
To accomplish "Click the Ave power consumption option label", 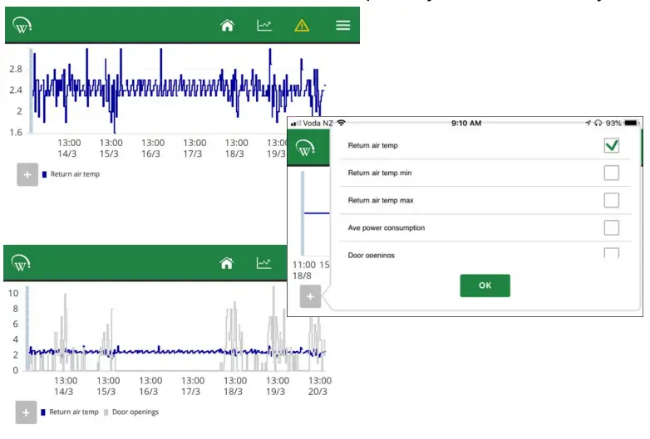I will (387, 228).
